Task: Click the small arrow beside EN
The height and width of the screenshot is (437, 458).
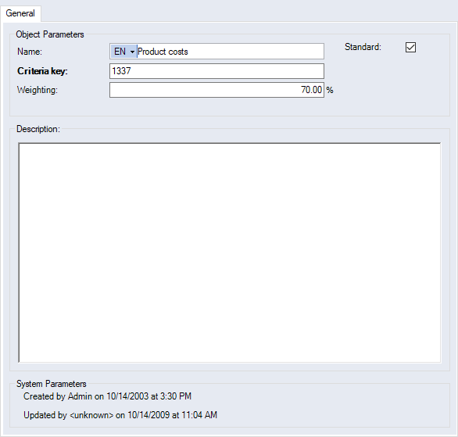Action: (132, 52)
